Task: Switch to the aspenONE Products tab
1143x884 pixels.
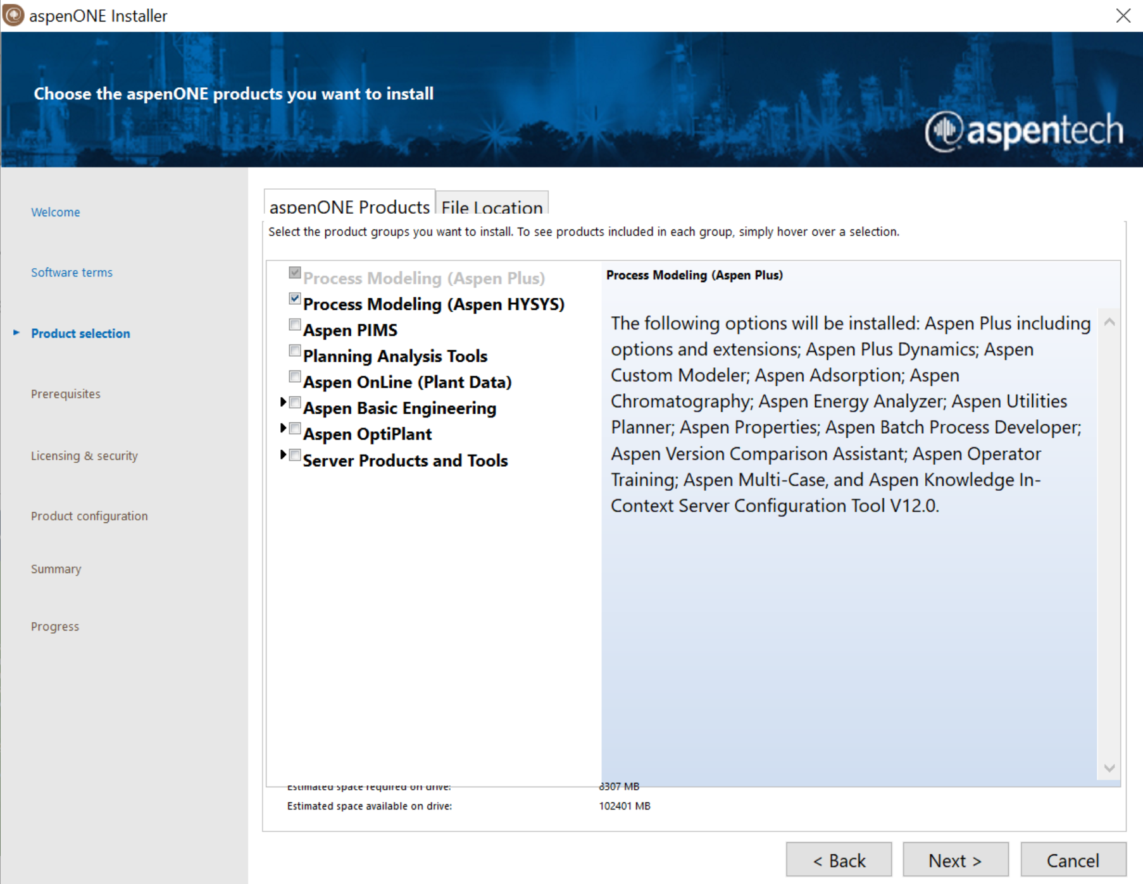Action: pos(349,202)
